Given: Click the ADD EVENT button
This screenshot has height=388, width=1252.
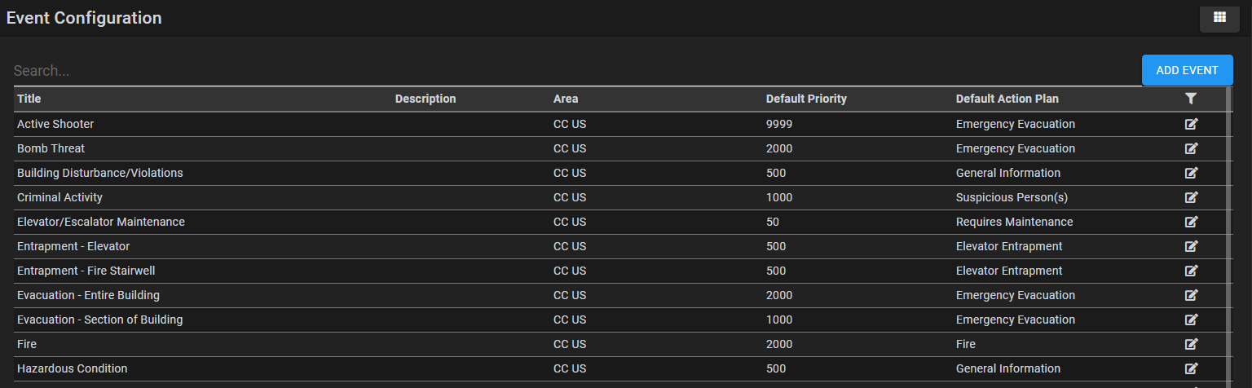Looking at the screenshot, I should 1187,70.
